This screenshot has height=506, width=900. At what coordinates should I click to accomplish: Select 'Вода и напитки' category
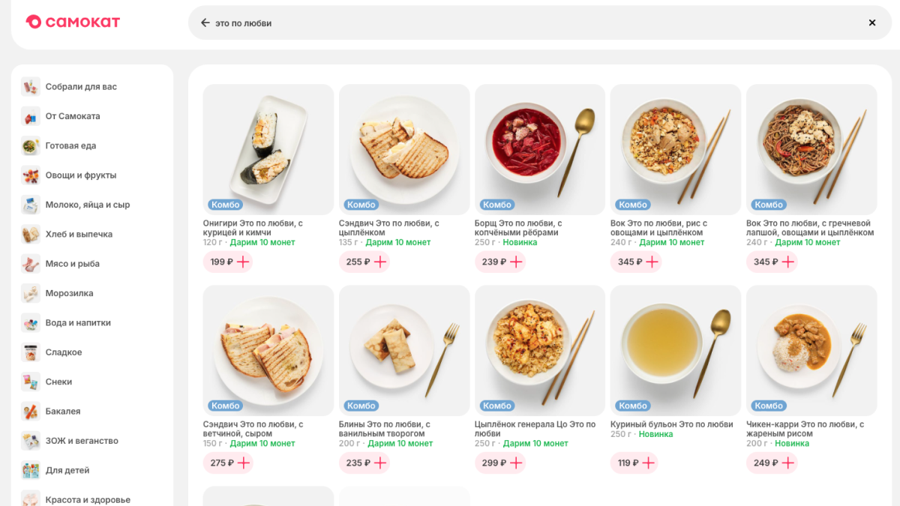[78, 323]
